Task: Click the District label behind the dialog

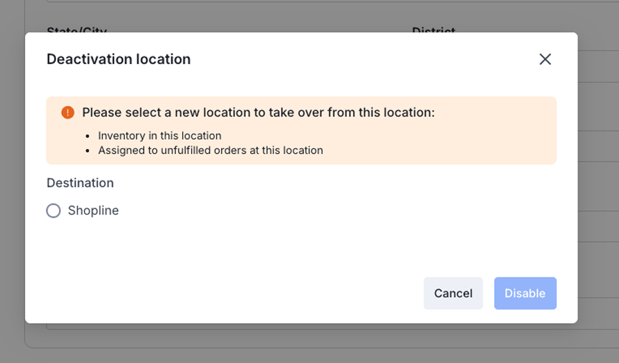Action: 433,29
